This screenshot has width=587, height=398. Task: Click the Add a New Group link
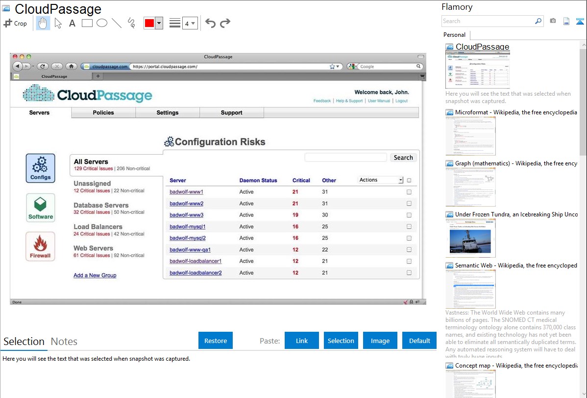(95, 275)
